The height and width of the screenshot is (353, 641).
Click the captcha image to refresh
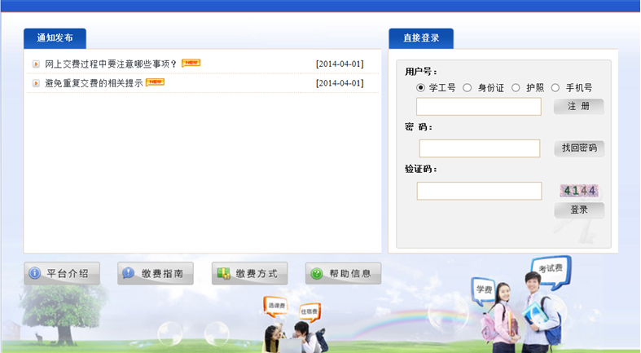point(579,191)
